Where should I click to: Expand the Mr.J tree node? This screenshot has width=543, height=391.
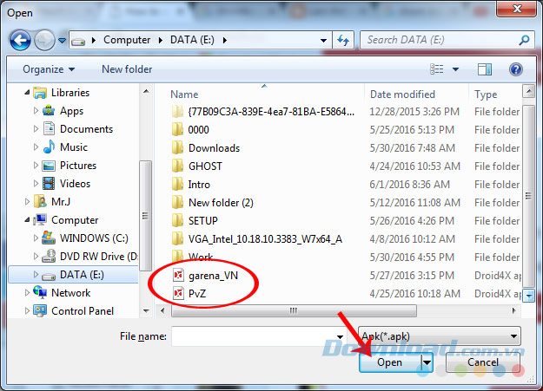click(x=27, y=202)
